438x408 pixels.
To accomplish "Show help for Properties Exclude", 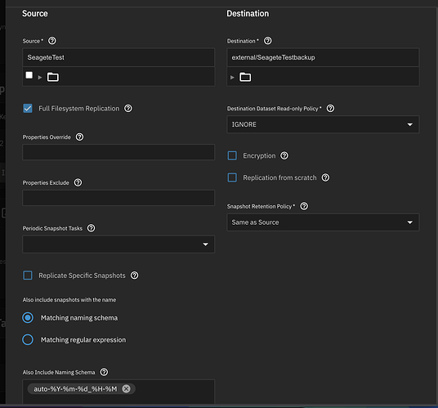I will tap(78, 182).
